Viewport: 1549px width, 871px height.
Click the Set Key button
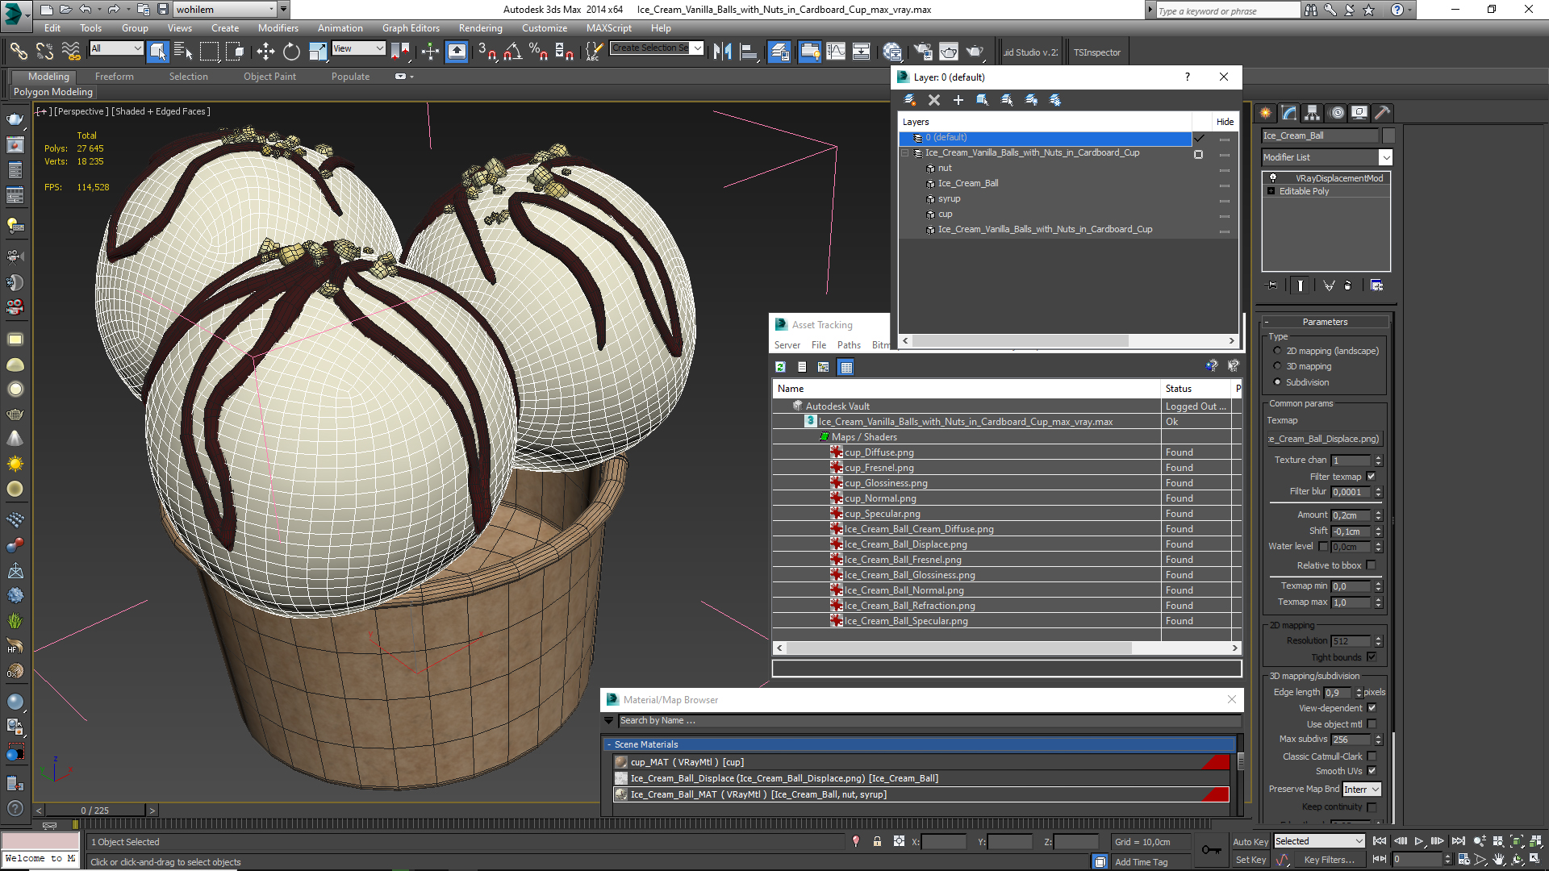pyautogui.click(x=1250, y=861)
